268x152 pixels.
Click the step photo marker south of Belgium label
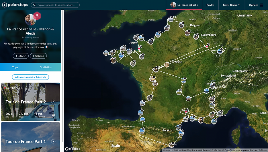pos(187,33)
